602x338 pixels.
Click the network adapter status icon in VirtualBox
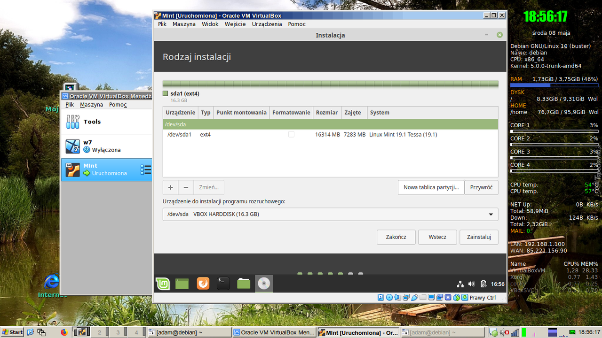(406, 297)
